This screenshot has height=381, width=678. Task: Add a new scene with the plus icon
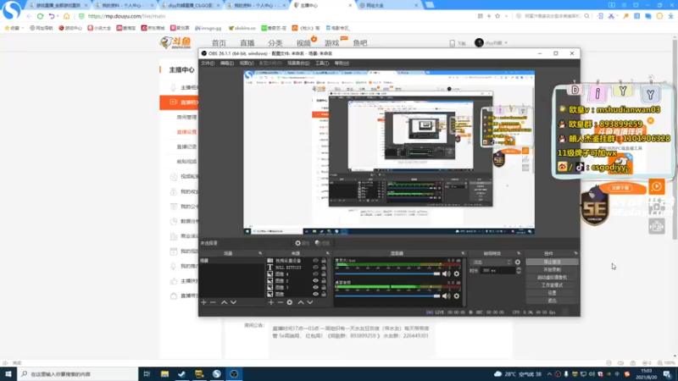tap(203, 302)
